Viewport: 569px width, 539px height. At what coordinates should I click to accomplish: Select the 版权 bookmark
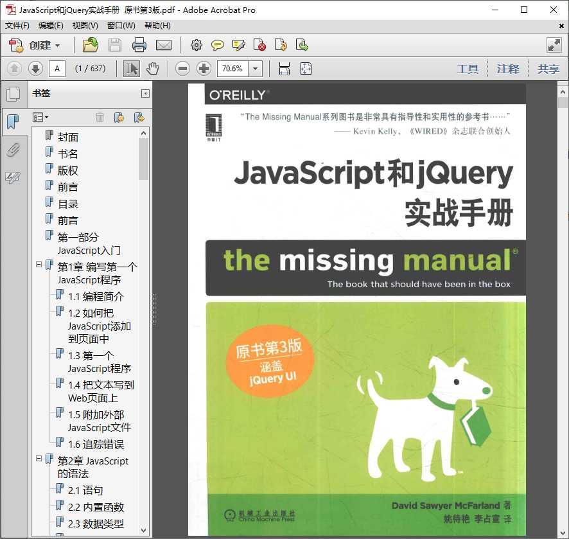pos(67,171)
